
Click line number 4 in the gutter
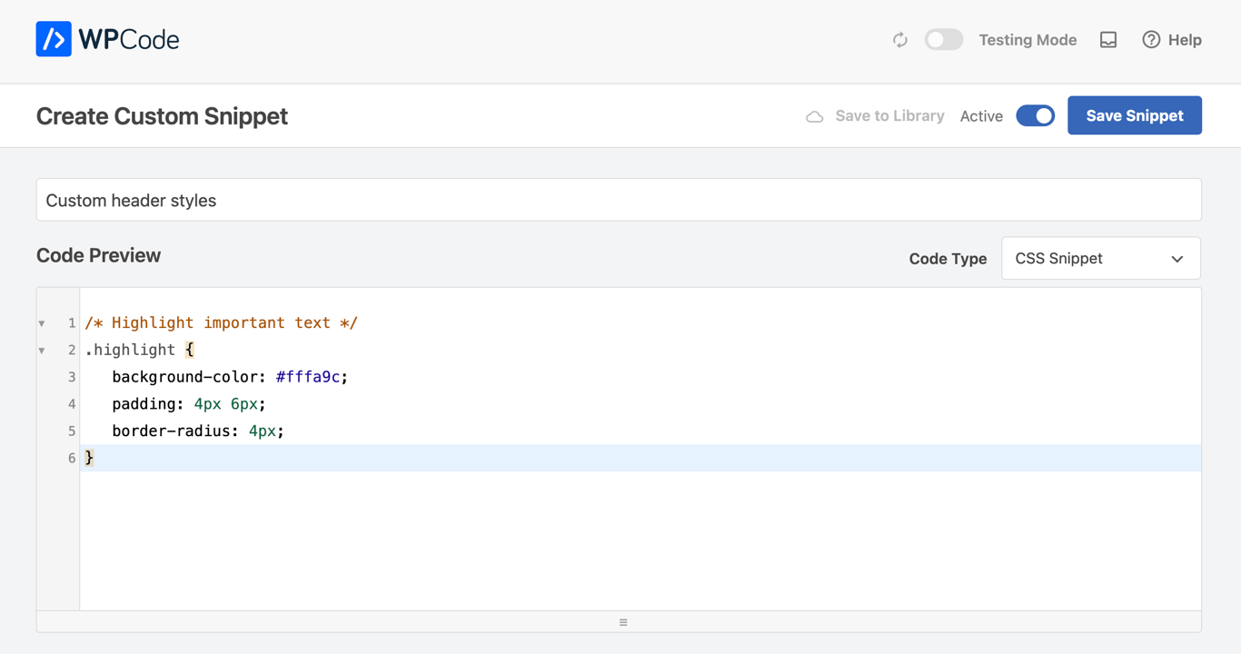coord(71,404)
